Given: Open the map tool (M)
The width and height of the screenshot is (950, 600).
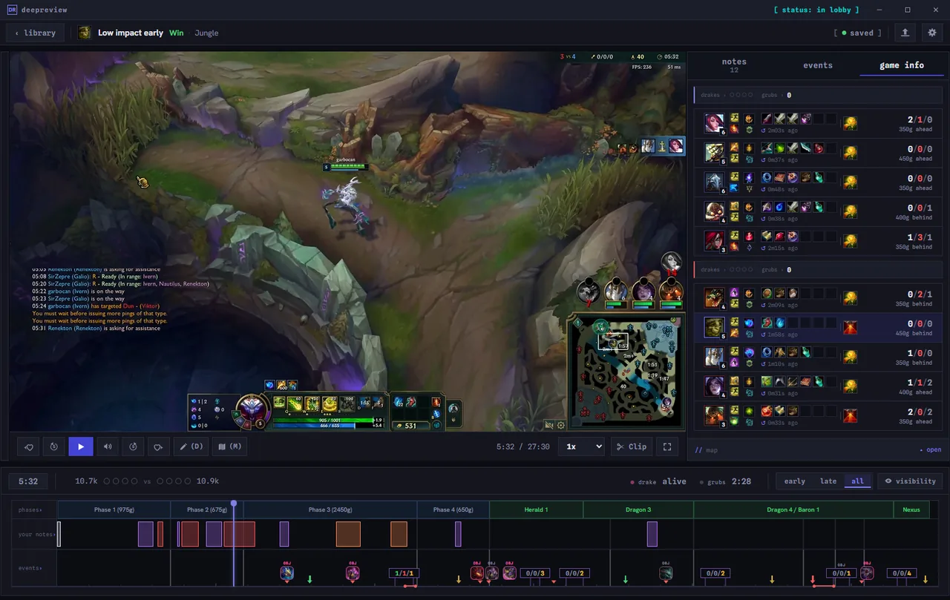Looking at the screenshot, I should [x=229, y=446].
